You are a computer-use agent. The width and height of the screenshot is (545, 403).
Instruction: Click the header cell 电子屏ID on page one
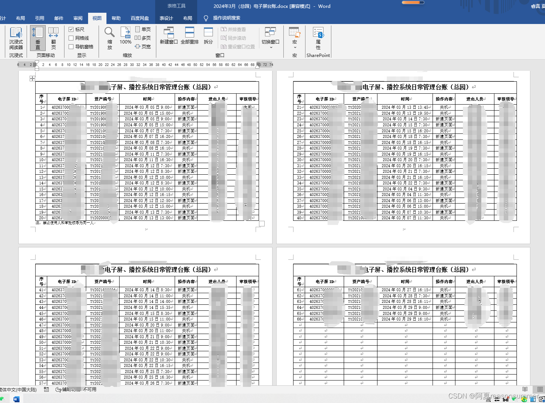click(x=66, y=99)
